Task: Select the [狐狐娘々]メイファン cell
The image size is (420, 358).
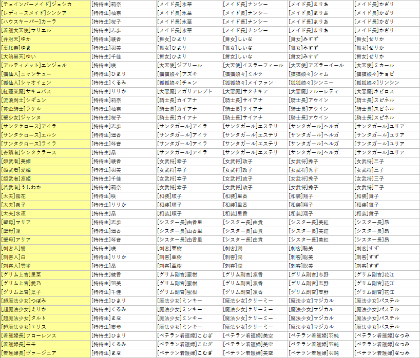Action: pos(254,83)
